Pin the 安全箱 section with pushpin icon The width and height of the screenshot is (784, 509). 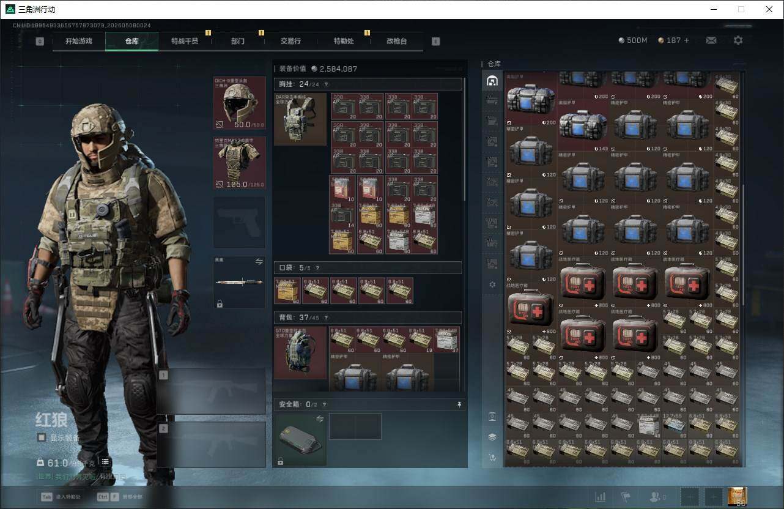pyautogui.click(x=459, y=404)
